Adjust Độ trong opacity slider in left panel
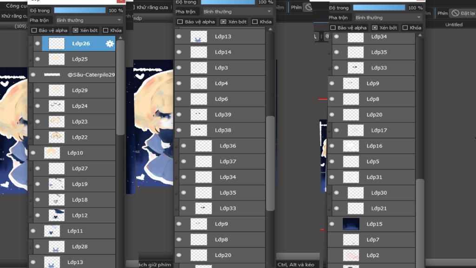The image size is (476, 268). (80, 10)
